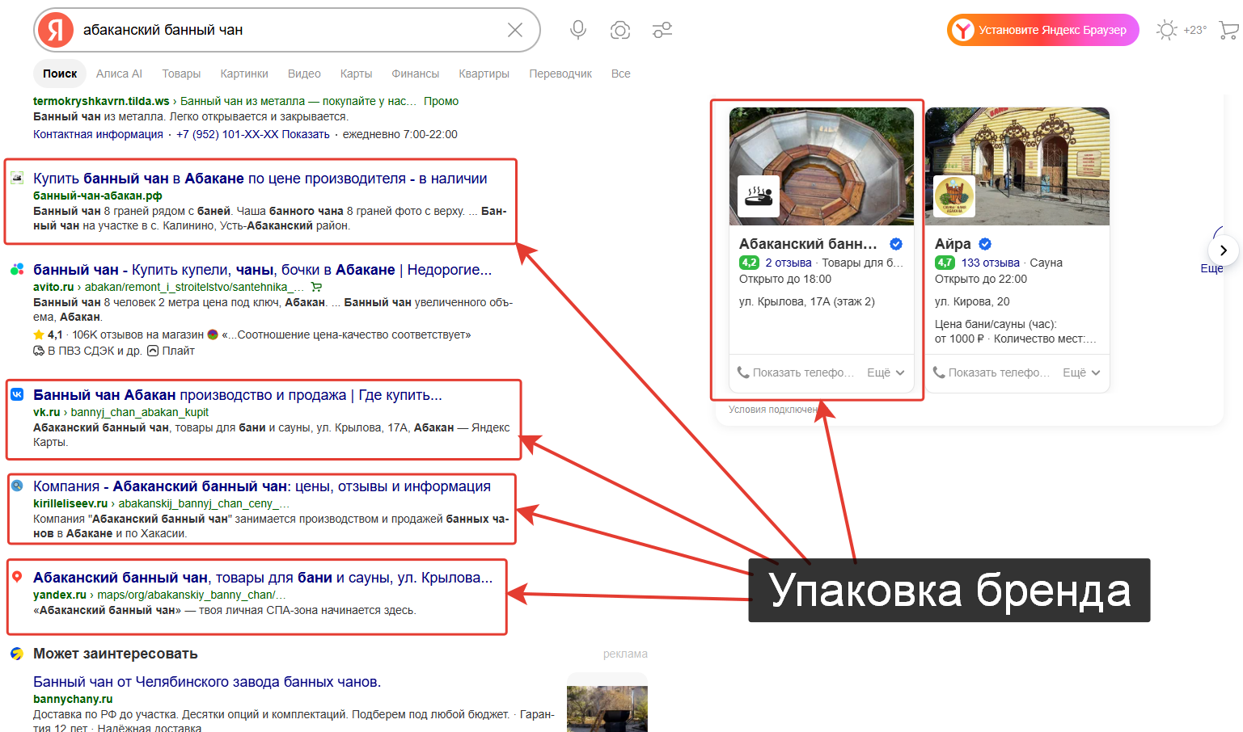
Task: Open the shopping cart icon
Action: pyautogui.click(x=1228, y=30)
